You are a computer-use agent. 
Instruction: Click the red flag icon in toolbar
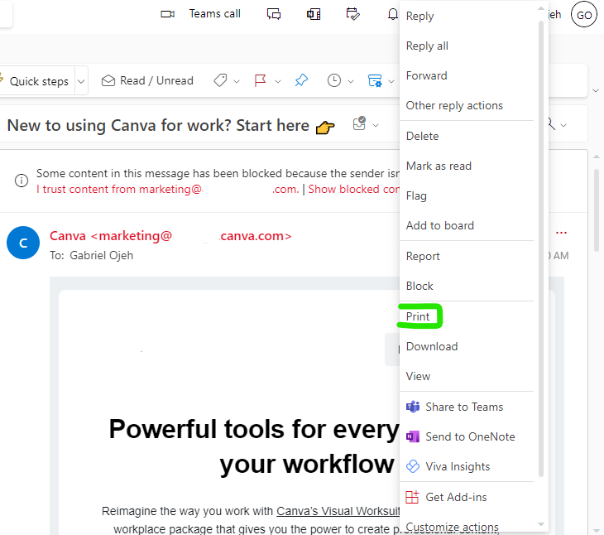coord(261,80)
